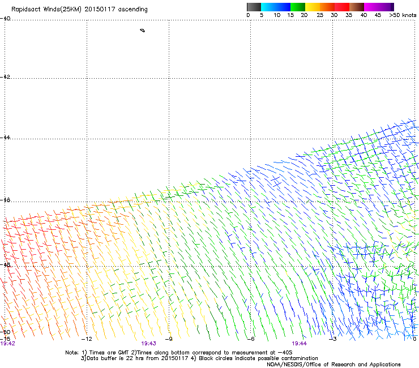This screenshot has height=368, width=419.
Task: Click the 'Data buffer is 22 hrs' note line
Action: 199,358
